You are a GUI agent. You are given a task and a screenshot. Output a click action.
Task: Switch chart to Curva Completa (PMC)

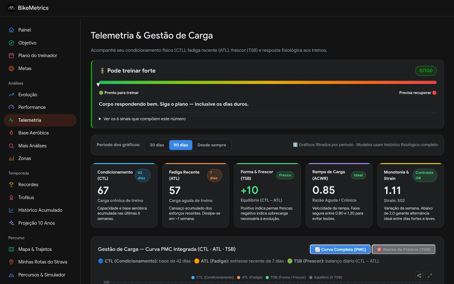(x=340, y=249)
